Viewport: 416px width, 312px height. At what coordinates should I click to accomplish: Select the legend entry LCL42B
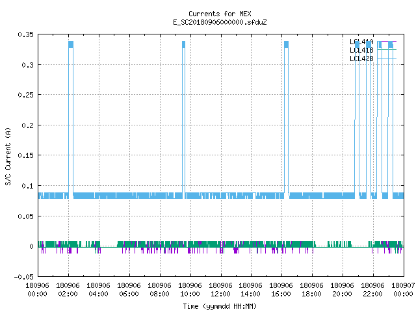(361, 58)
